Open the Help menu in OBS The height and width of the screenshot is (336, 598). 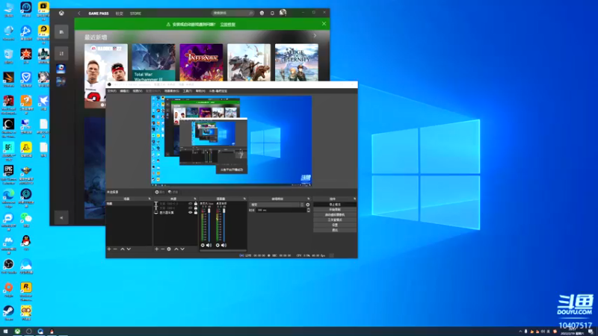pyautogui.click(x=200, y=91)
